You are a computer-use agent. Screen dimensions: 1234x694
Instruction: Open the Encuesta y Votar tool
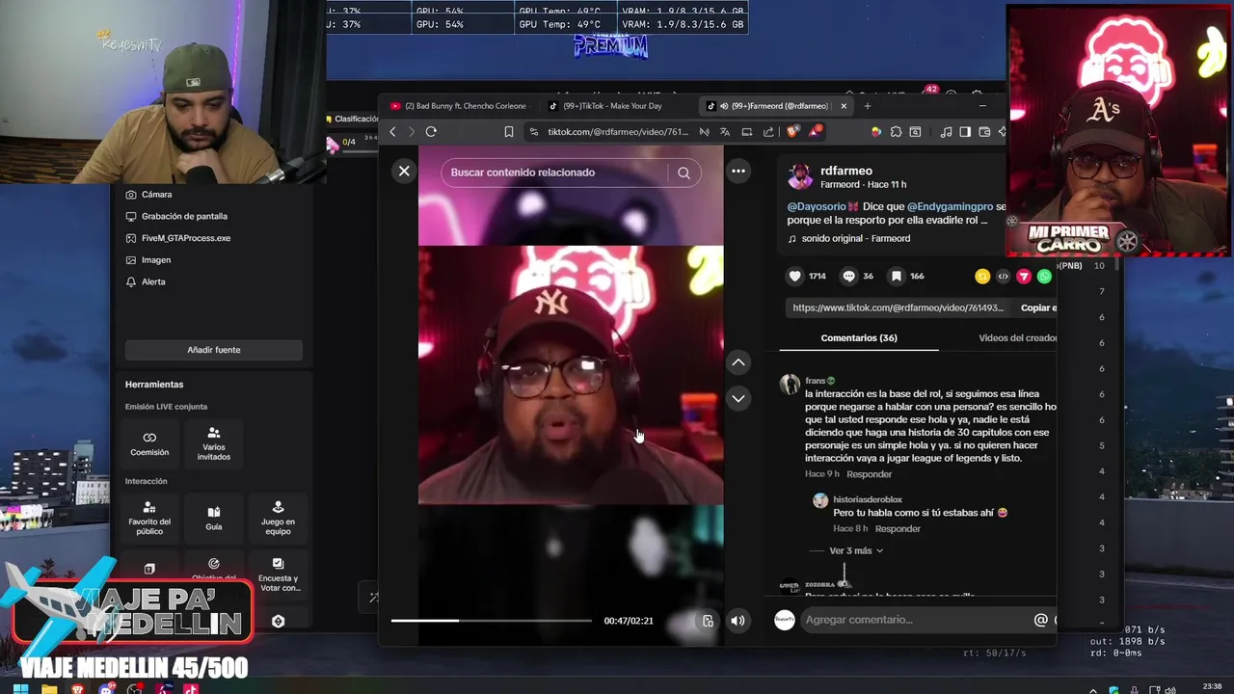[278, 574]
